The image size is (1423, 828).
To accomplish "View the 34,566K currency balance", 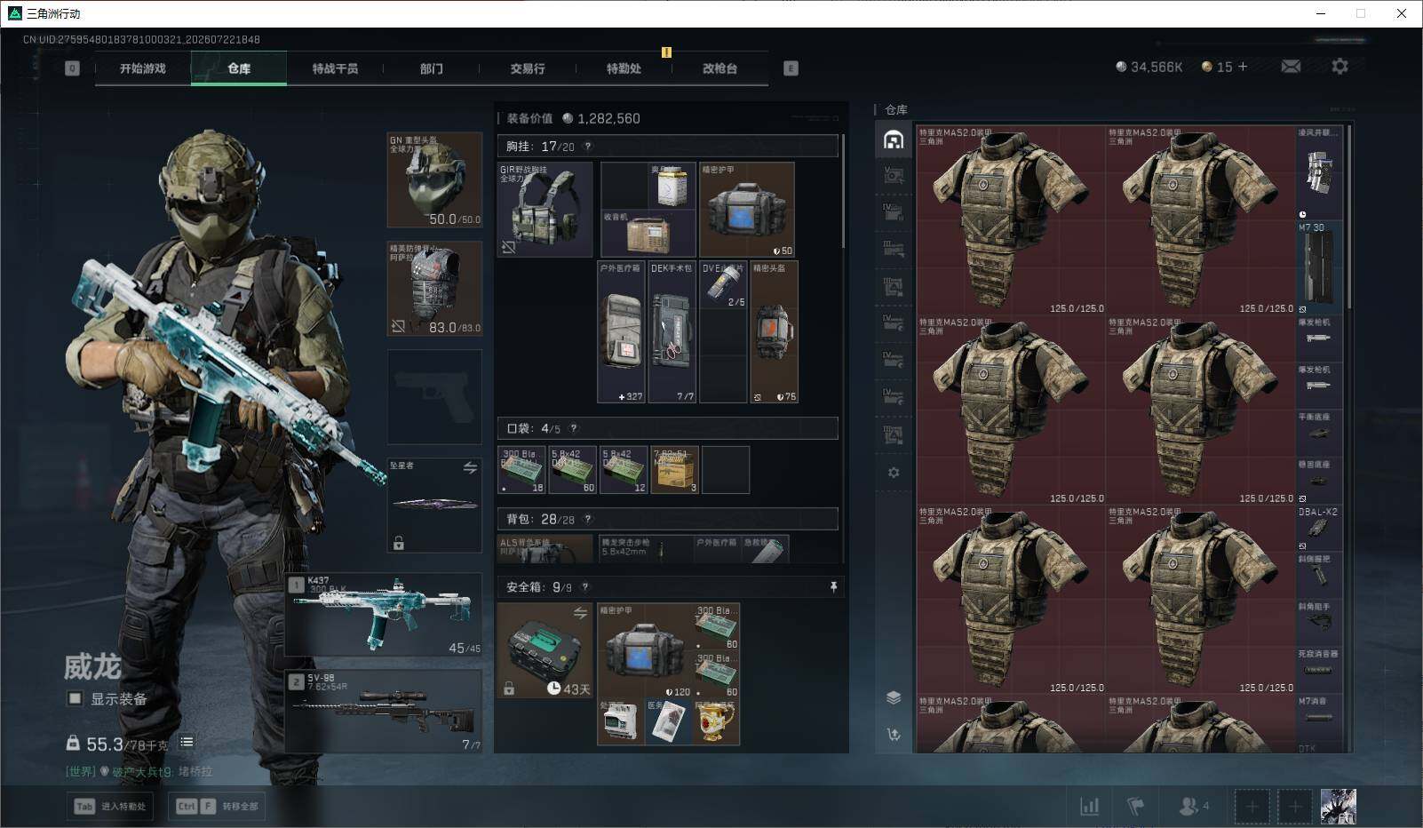I will pos(1149,67).
